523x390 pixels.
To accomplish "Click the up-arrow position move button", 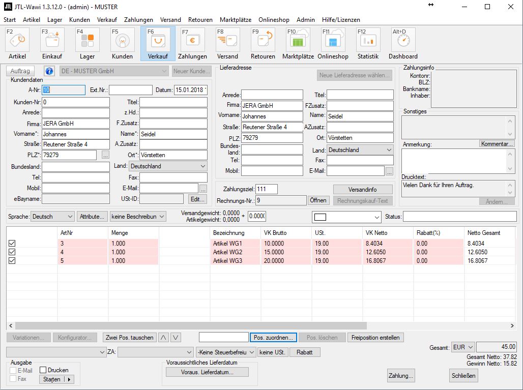I will coord(163,337).
